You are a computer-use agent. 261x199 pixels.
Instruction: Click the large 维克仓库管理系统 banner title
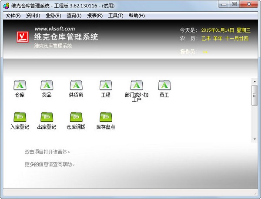click(66, 37)
